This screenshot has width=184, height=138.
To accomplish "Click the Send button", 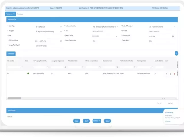I will [86, 121].
